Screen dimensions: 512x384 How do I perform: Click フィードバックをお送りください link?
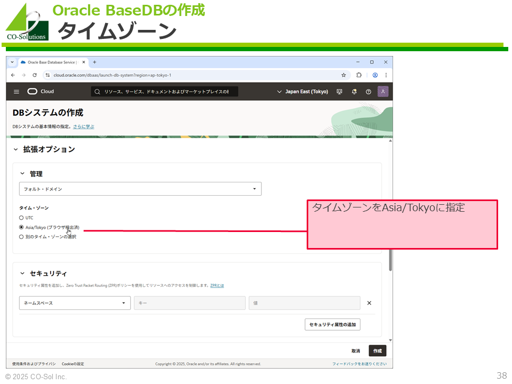[x=359, y=364]
